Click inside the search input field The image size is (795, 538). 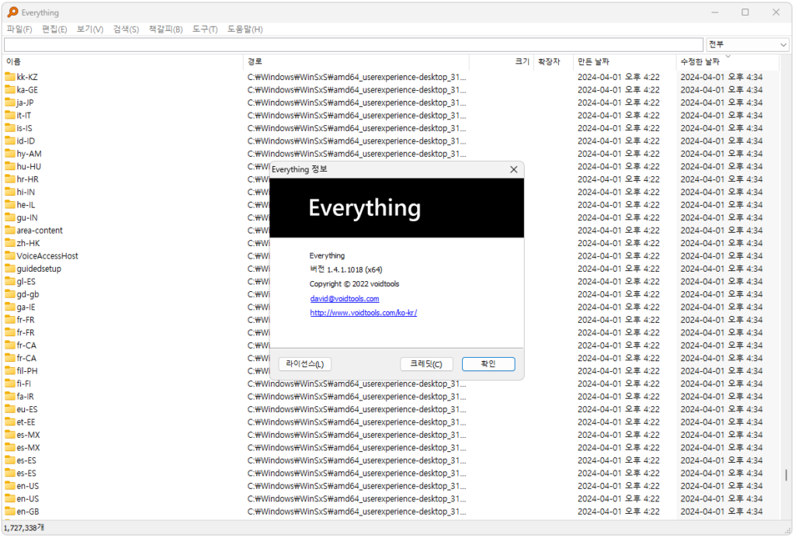[349, 44]
